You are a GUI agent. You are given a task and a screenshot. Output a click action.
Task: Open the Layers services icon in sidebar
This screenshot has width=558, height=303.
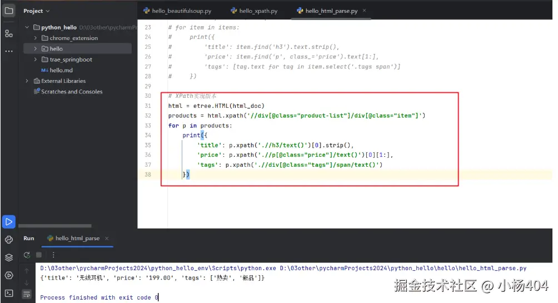tap(9, 257)
